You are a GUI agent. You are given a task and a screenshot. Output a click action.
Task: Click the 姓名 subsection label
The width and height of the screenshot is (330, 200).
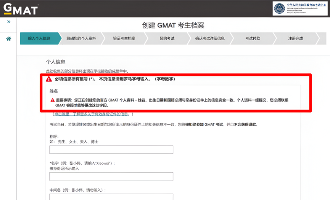[54, 91]
